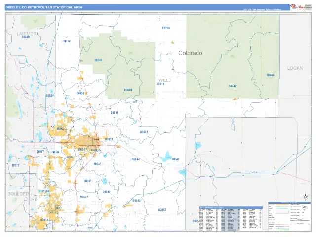Click ZIP code 80642
The width and height of the screenshot is (316, 237).
click(107, 192)
